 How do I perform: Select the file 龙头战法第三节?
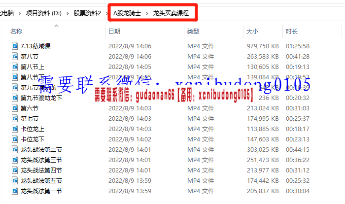pyautogui.click(x=41, y=160)
